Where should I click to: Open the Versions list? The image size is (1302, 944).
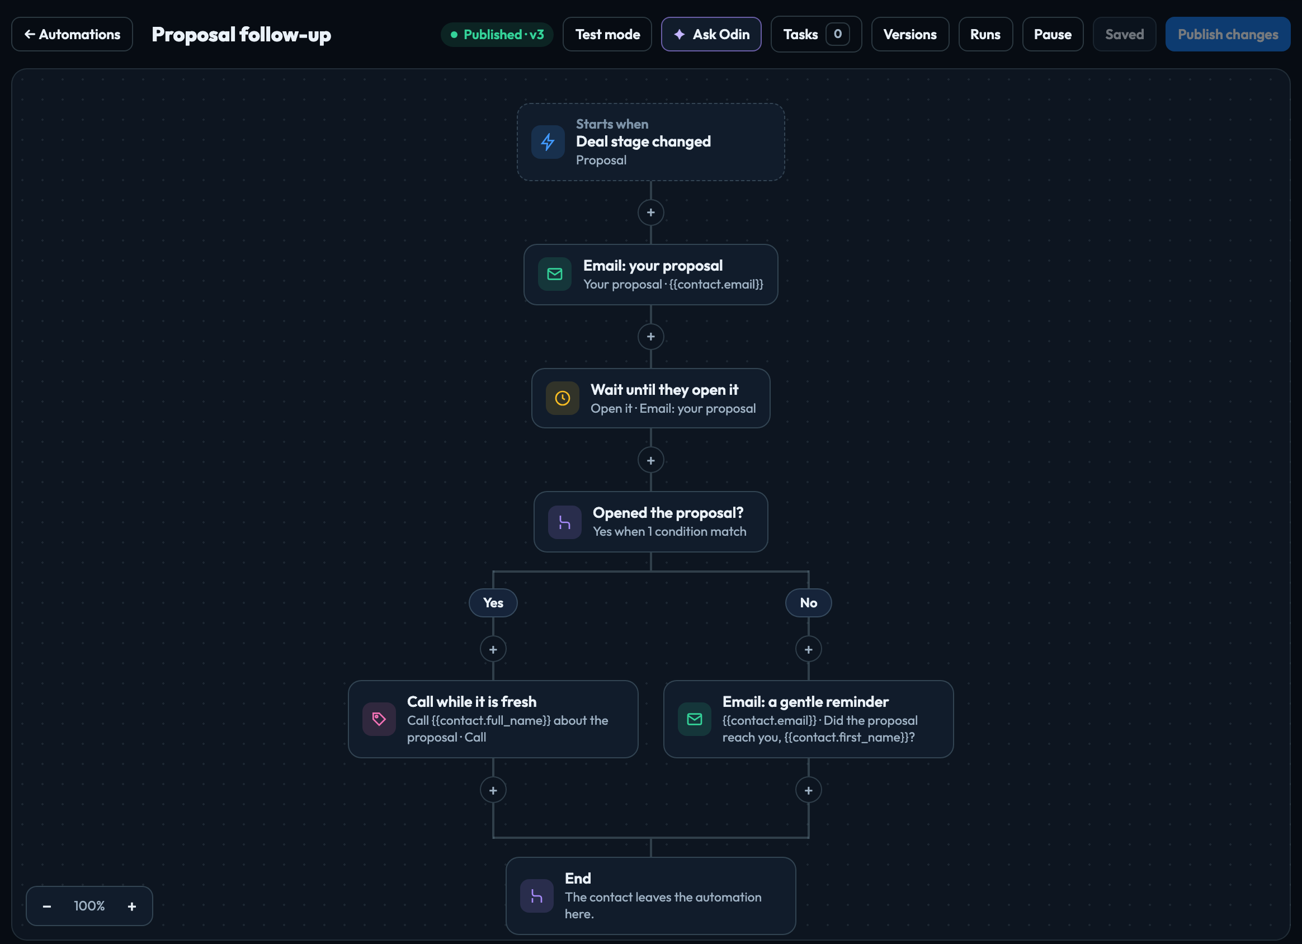(x=910, y=35)
